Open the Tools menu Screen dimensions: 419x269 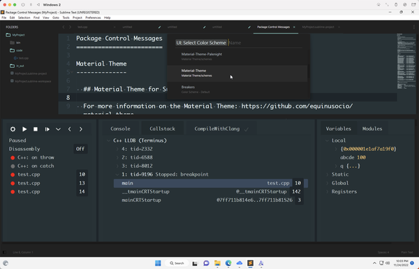(x=66, y=17)
